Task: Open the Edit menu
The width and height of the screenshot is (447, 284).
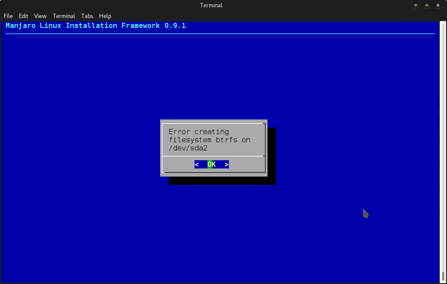Action: tap(23, 16)
